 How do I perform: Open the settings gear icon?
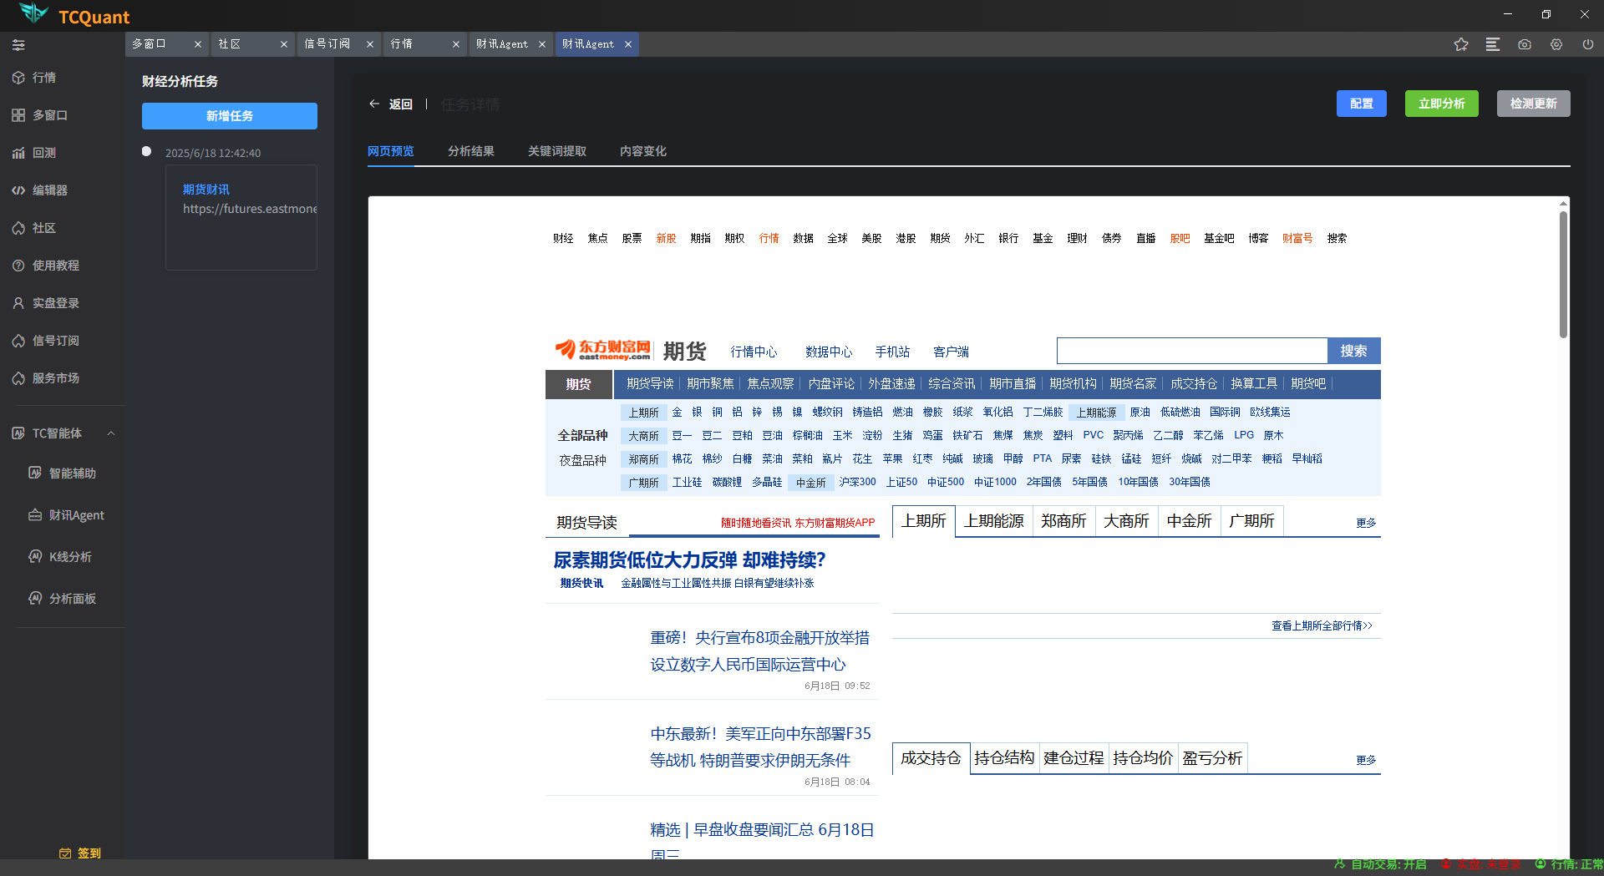tap(1556, 44)
